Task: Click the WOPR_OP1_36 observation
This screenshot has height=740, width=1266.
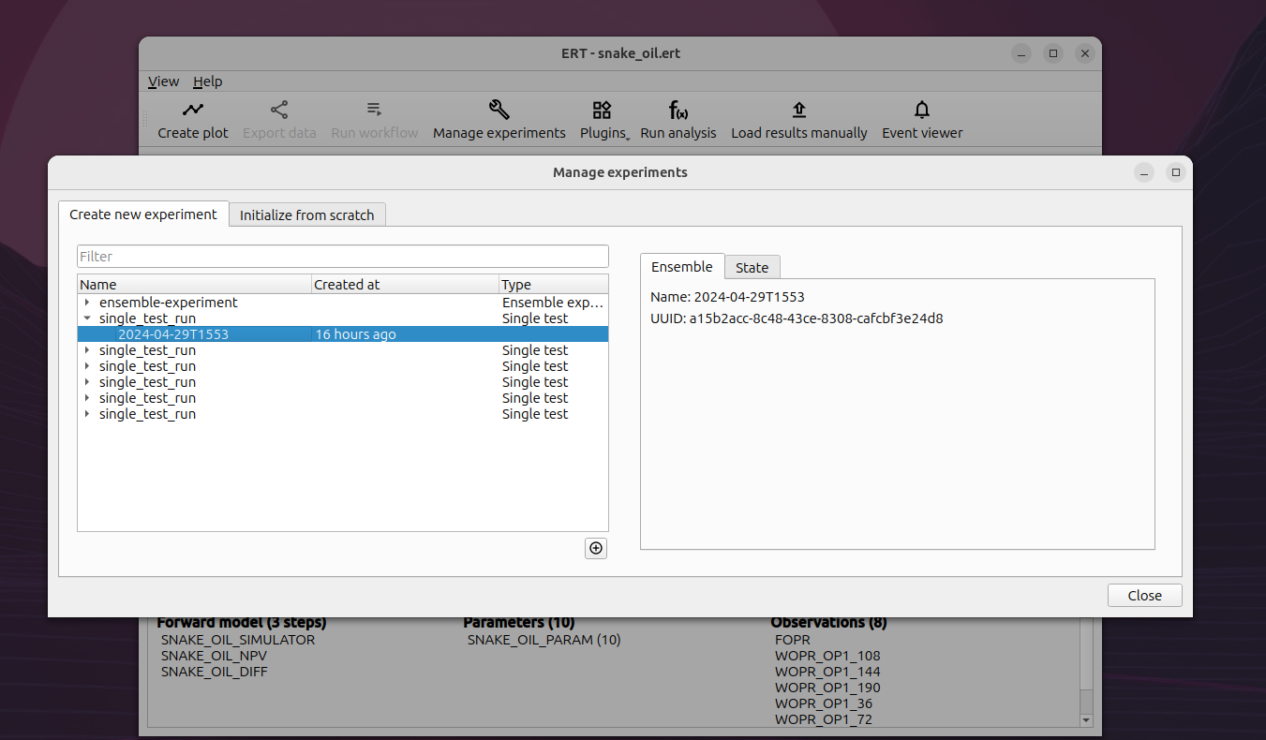Action: (x=824, y=703)
